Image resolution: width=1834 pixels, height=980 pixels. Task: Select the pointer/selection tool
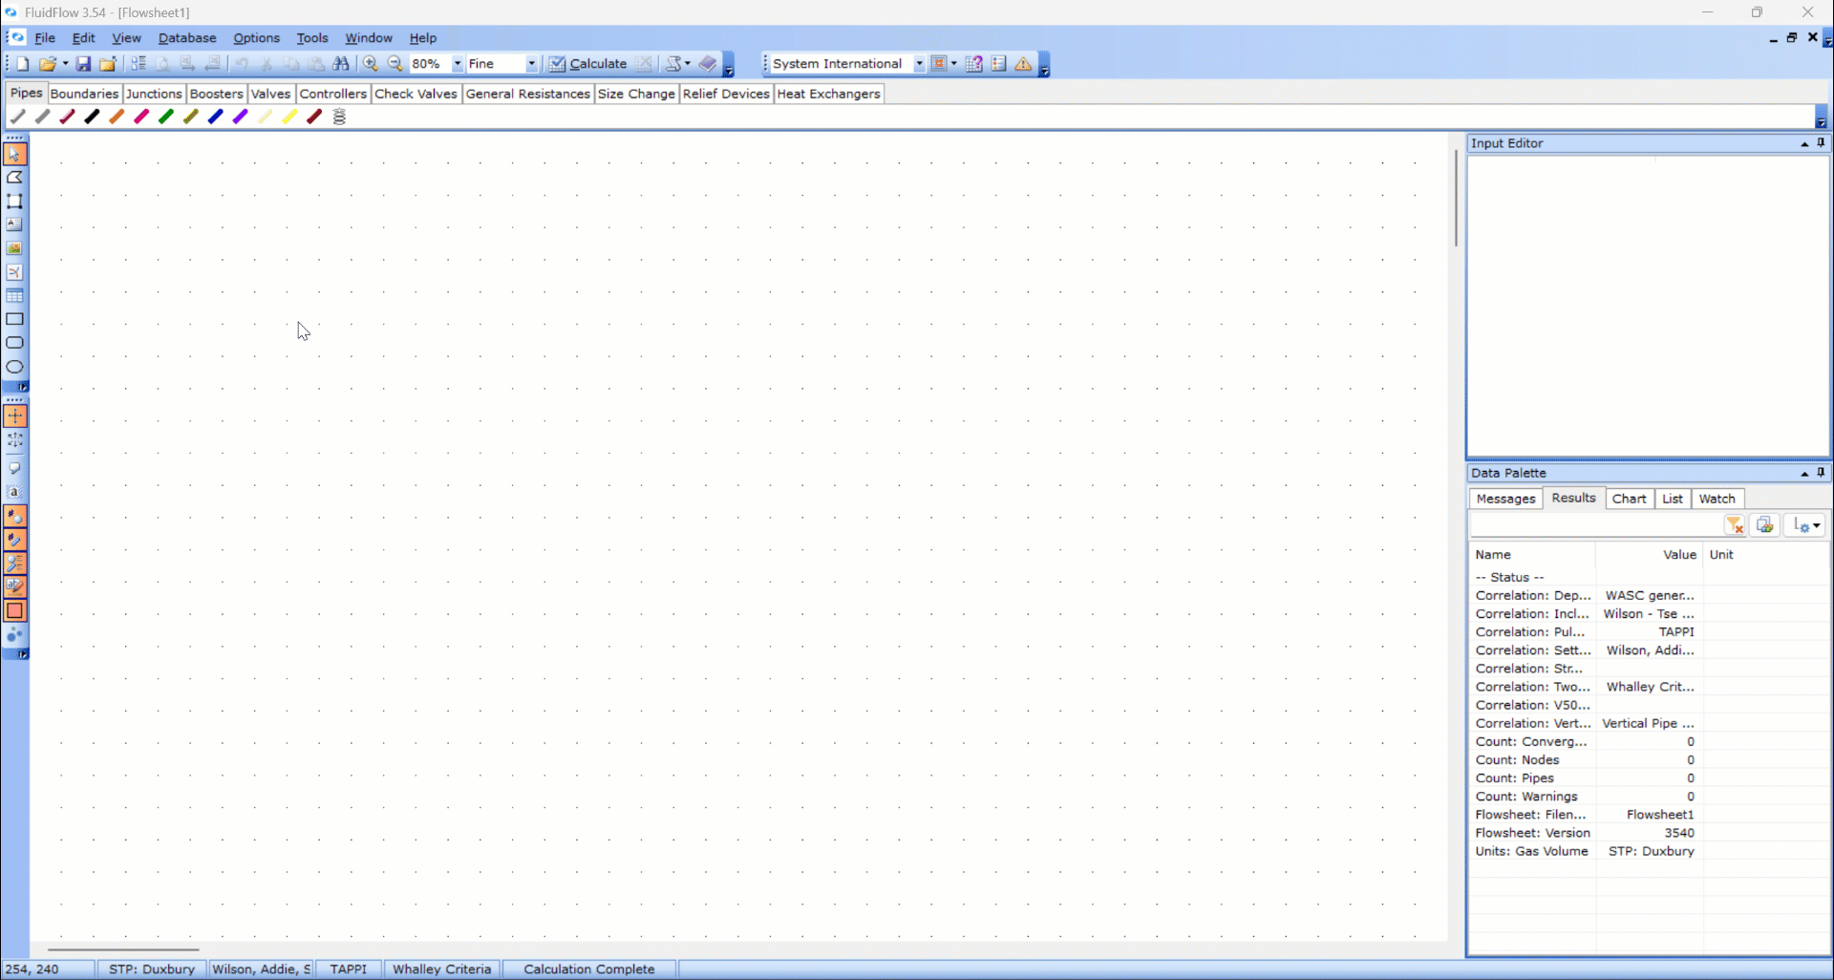pyautogui.click(x=15, y=153)
